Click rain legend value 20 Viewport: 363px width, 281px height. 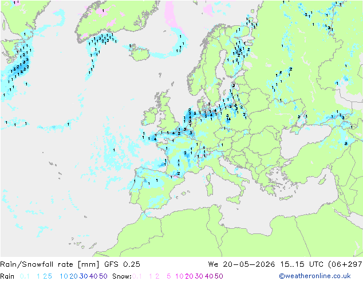[73, 276]
